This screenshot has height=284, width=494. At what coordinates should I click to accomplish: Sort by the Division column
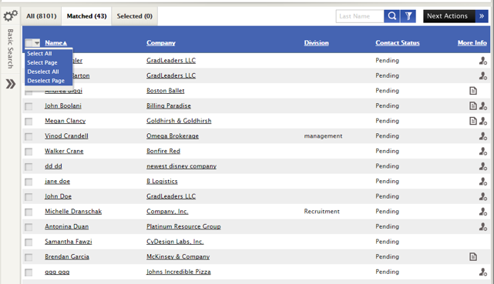(316, 43)
